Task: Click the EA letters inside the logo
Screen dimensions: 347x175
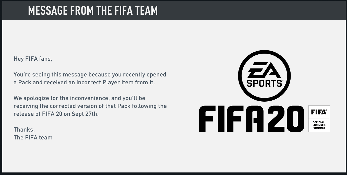Action: pos(264,70)
